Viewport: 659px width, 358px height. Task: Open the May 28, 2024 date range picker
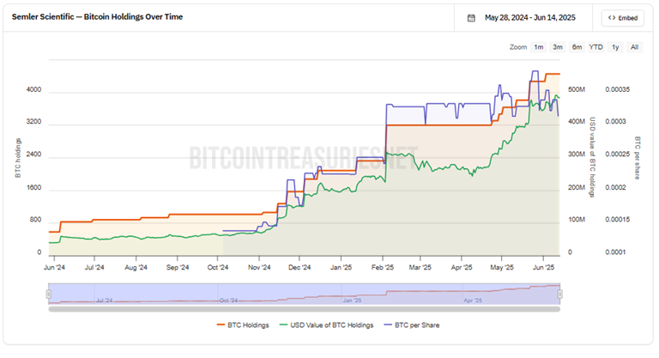(529, 18)
